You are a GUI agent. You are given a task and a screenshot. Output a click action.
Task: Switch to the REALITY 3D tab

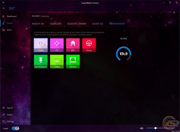(38, 24)
